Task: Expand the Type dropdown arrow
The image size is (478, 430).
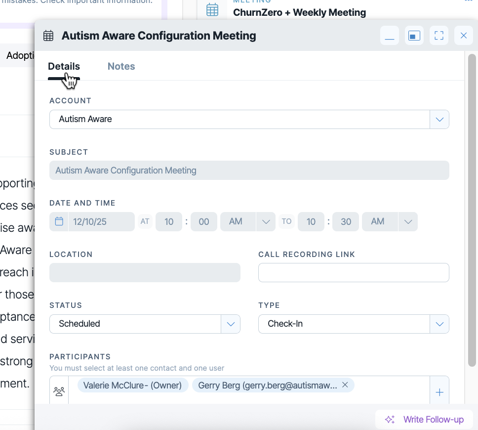Action: (439, 324)
